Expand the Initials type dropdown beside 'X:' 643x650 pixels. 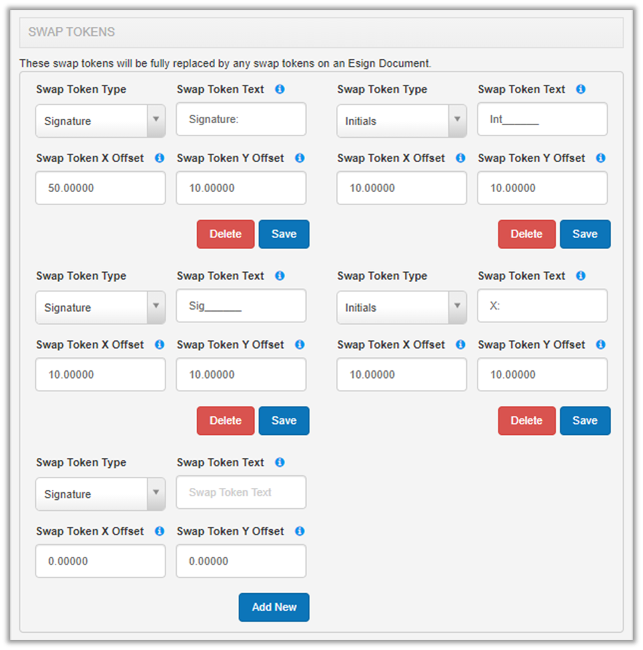point(402,308)
